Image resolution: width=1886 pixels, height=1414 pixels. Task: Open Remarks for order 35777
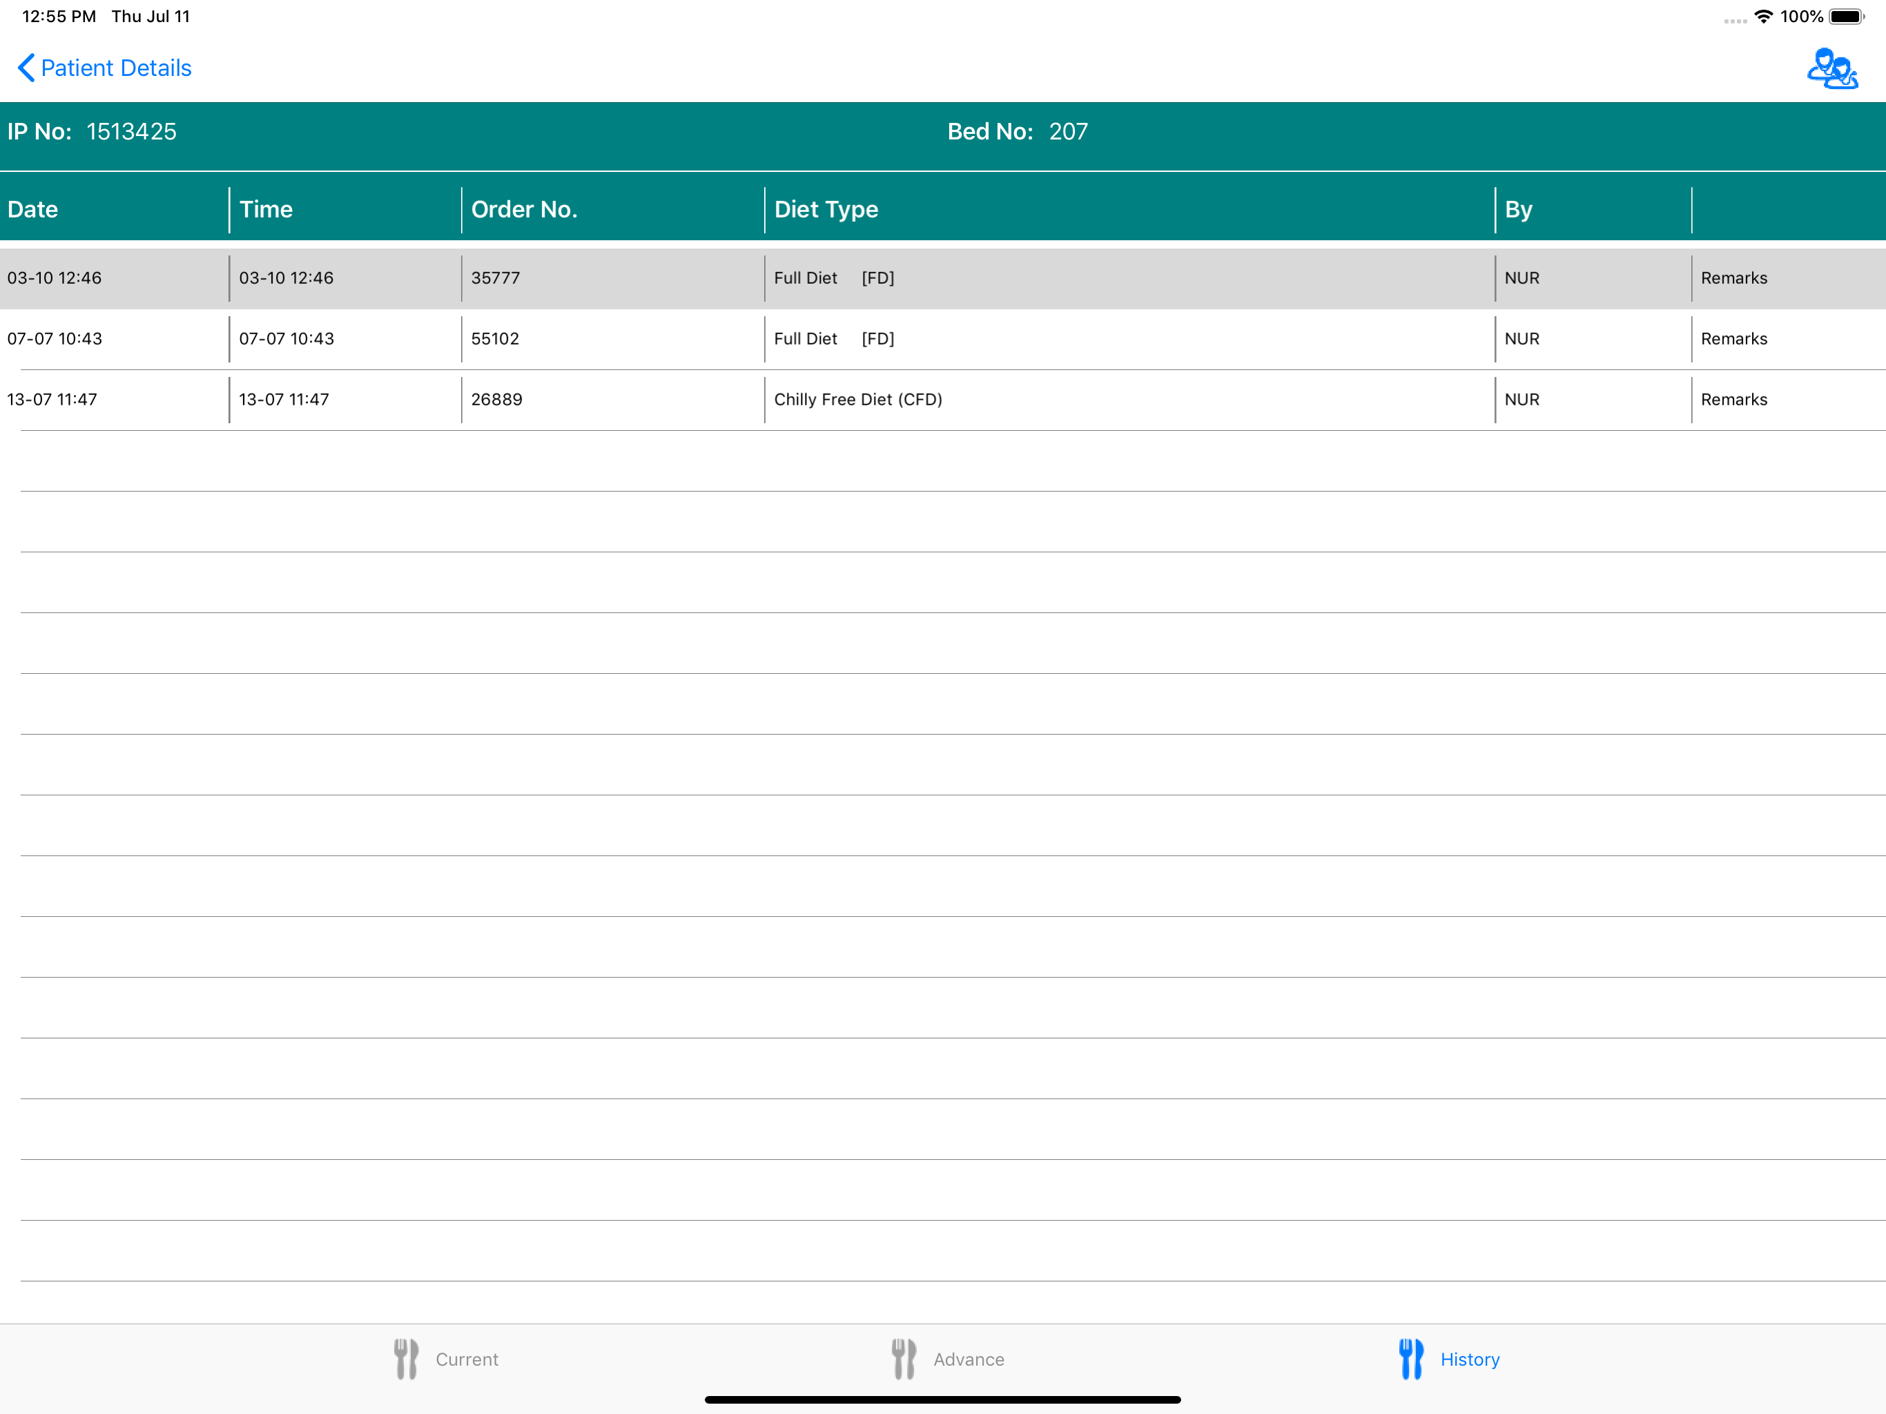pyautogui.click(x=1733, y=278)
